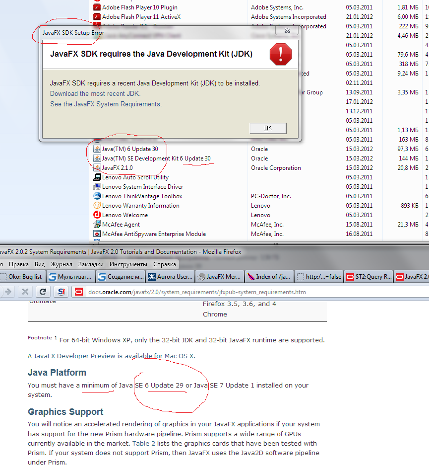Open the Инструменты menu
The height and width of the screenshot is (471, 429).
[128, 264]
